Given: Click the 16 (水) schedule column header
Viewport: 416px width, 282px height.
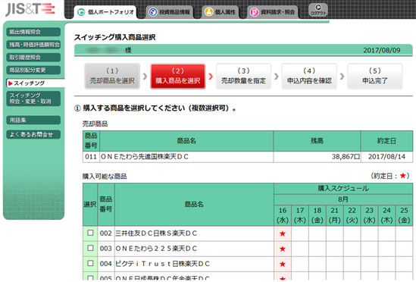Looking at the screenshot, I should tap(283, 215).
